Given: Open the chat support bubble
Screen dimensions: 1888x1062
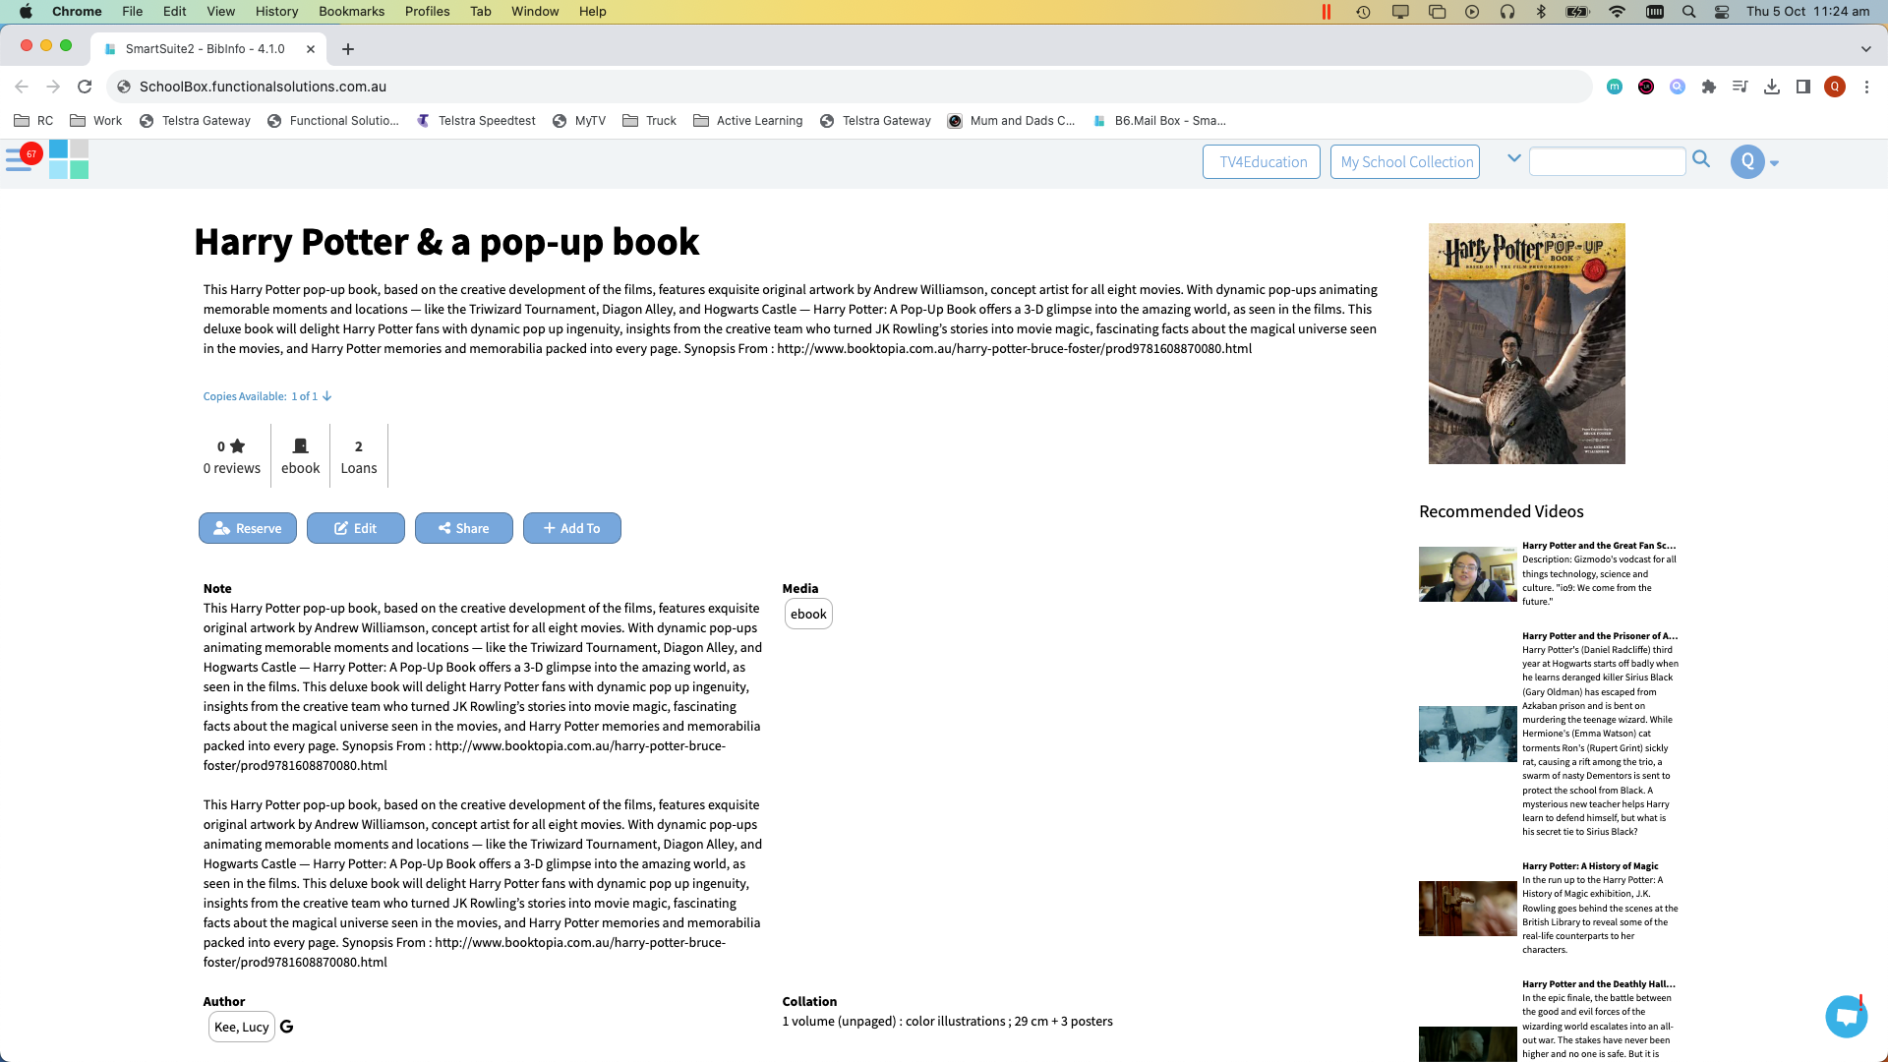Looking at the screenshot, I should tap(1846, 1017).
